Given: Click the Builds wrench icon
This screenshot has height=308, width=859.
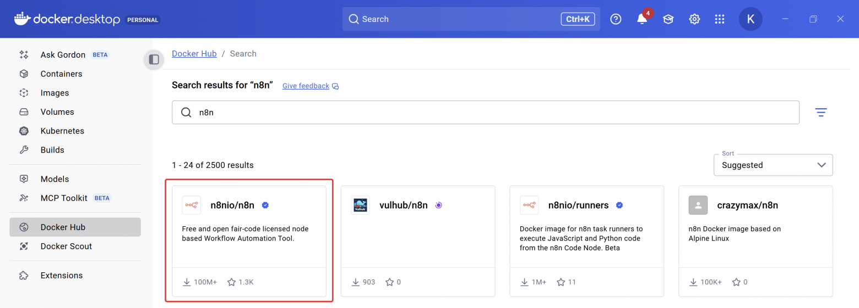Looking at the screenshot, I should click(x=24, y=150).
